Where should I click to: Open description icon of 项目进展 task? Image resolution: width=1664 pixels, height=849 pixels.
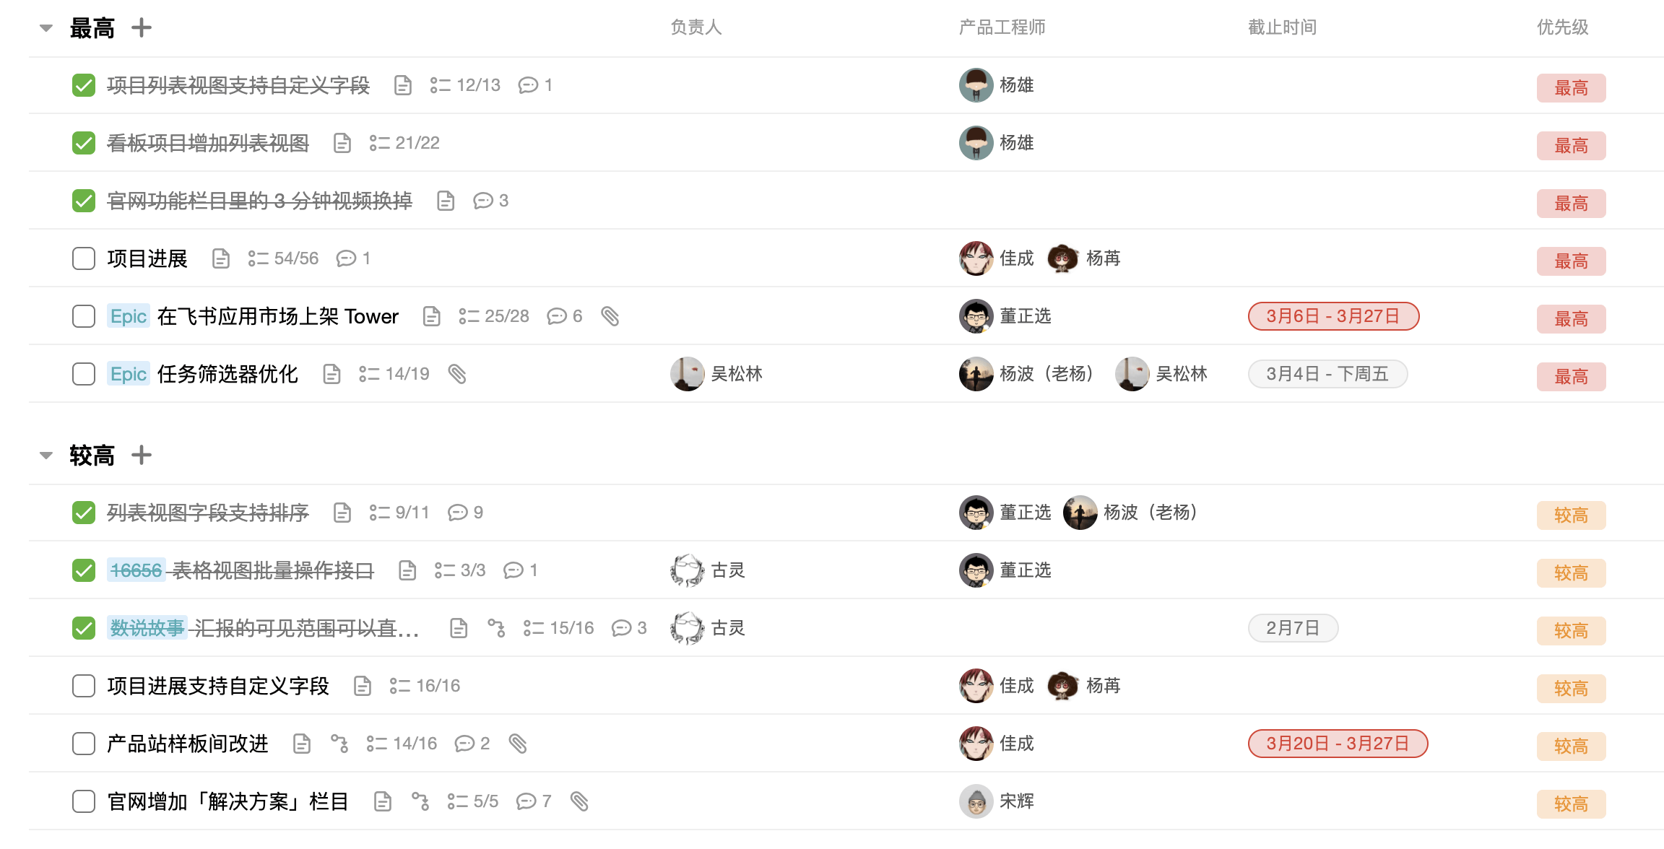point(221,258)
